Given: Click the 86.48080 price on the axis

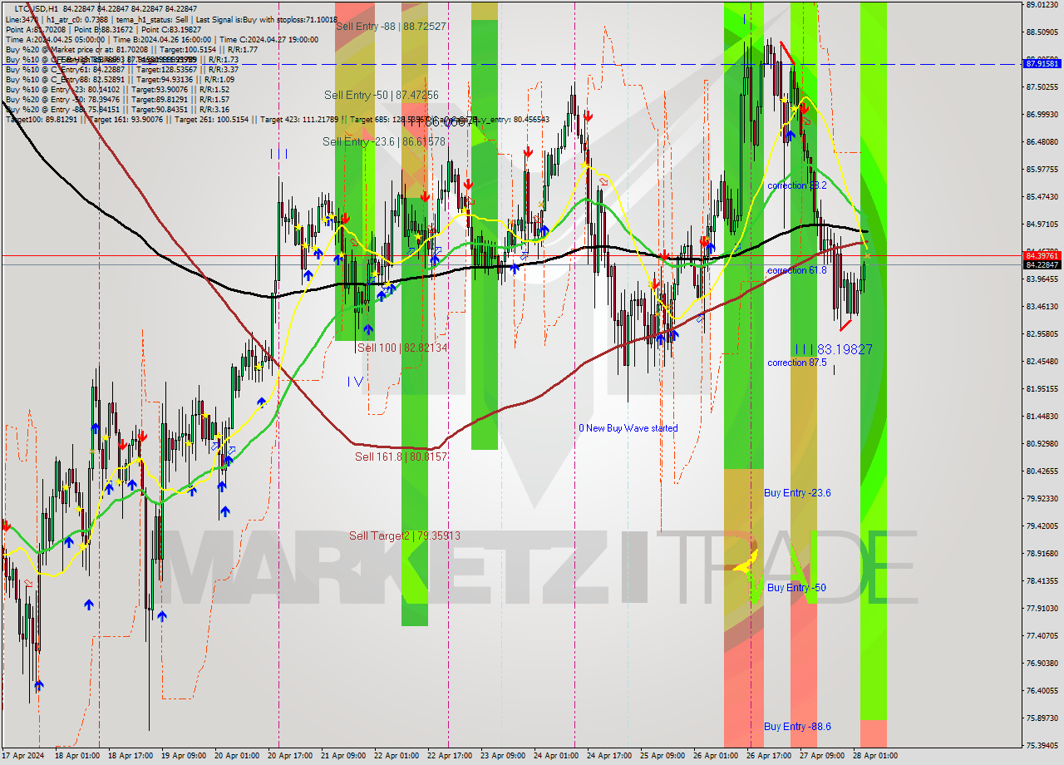Looking at the screenshot, I should pos(1042,142).
